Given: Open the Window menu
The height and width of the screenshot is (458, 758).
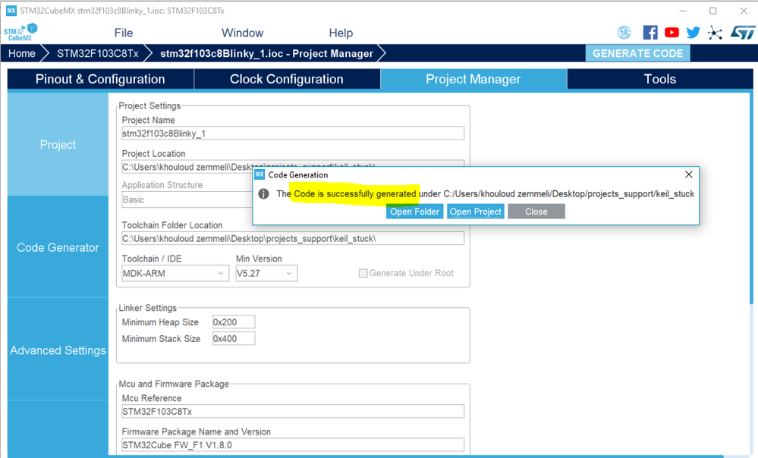Looking at the screenshot, I should [242, 33].
